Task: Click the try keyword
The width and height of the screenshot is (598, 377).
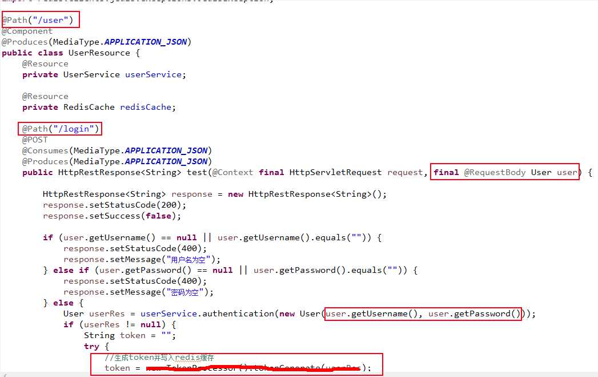Action: click(91, 347)
